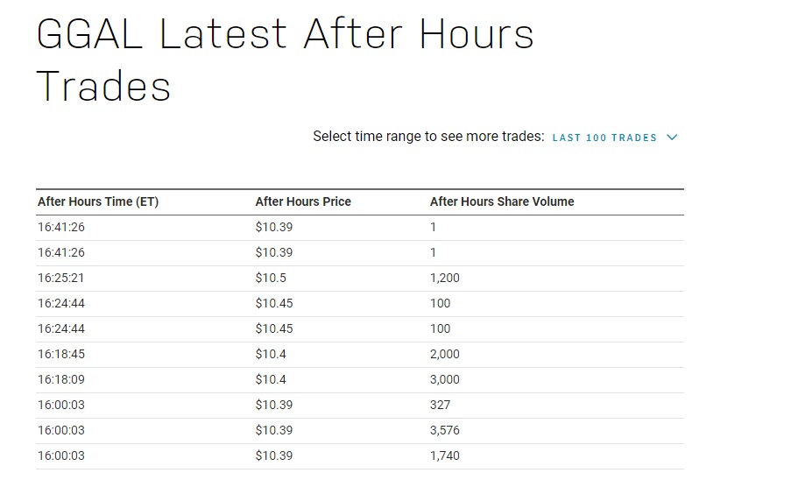This screenshot has width=791, height=487.
Task: Click the $10.4 price in the 16:18:09 row
Action: (x=271, y=379)
